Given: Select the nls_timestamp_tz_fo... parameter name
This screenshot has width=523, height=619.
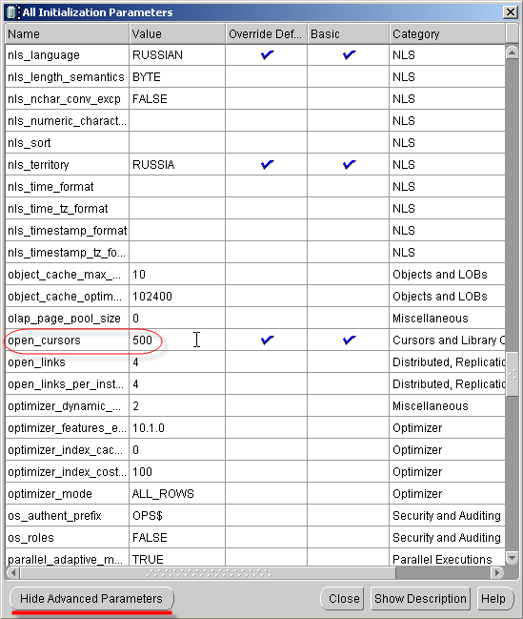Looking at the screenshot, I should tap(67, 252).
